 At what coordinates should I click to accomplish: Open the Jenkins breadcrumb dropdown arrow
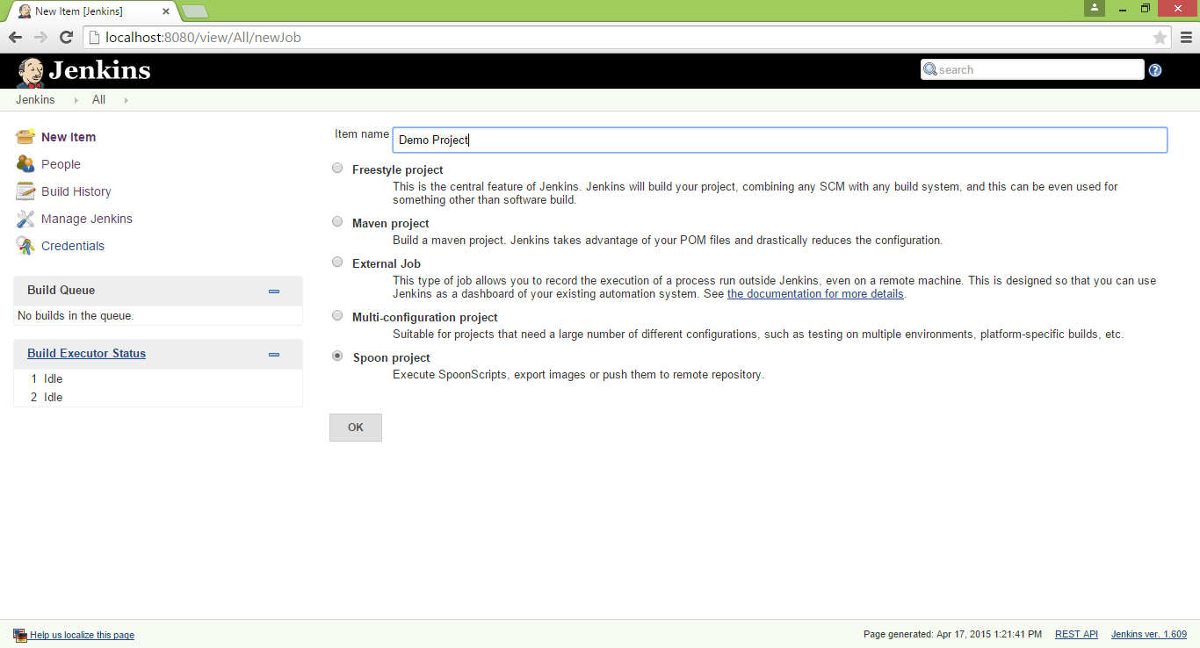[x=76, y=100]
